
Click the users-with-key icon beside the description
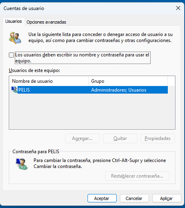pyautogui.click(x=15, y=38)
